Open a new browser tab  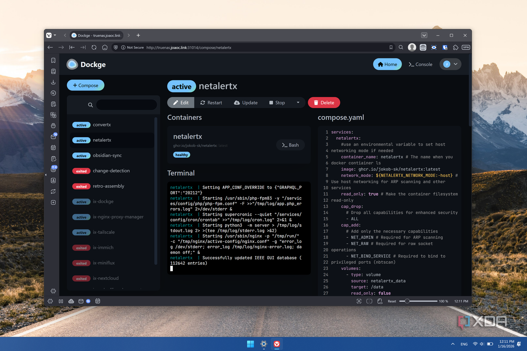[x=138, y=35]
